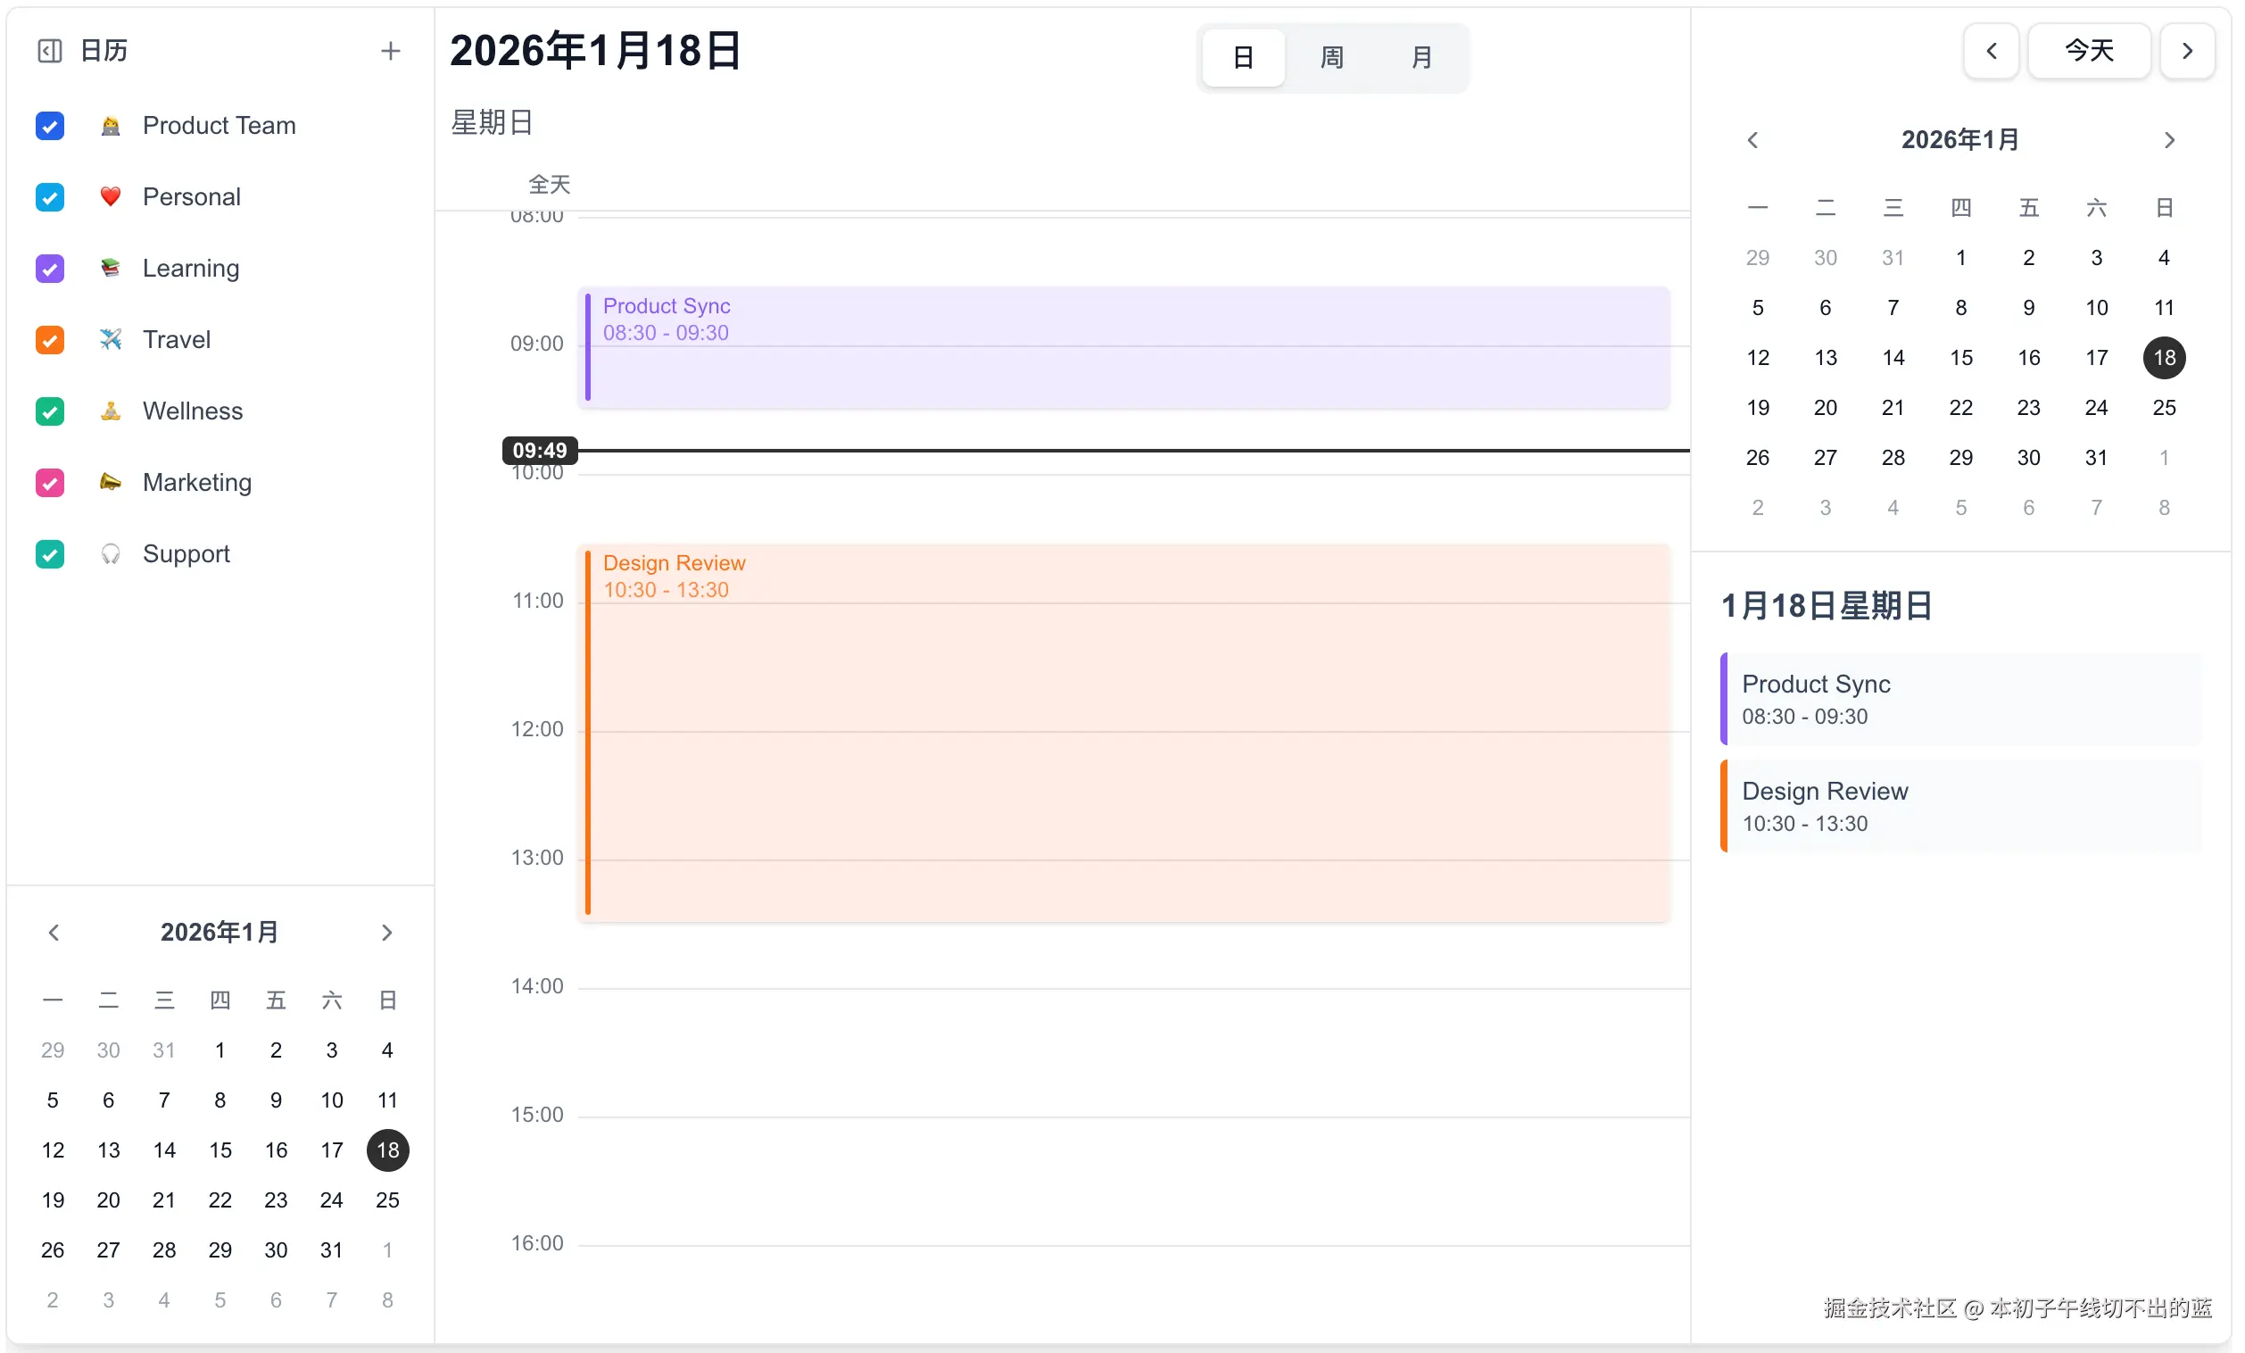Screen dimensions: 2245x1353
Task: Switch to week view tab 周
Action: click(x=1331, y=57)
